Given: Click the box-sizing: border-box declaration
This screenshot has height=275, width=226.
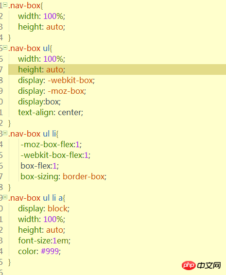Looking at the screenshot, I should (x=64, y=176).
